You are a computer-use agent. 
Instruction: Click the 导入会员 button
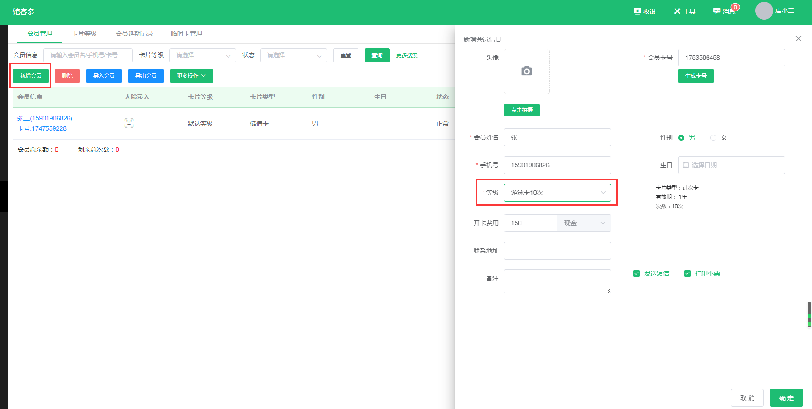coord(104,76)
